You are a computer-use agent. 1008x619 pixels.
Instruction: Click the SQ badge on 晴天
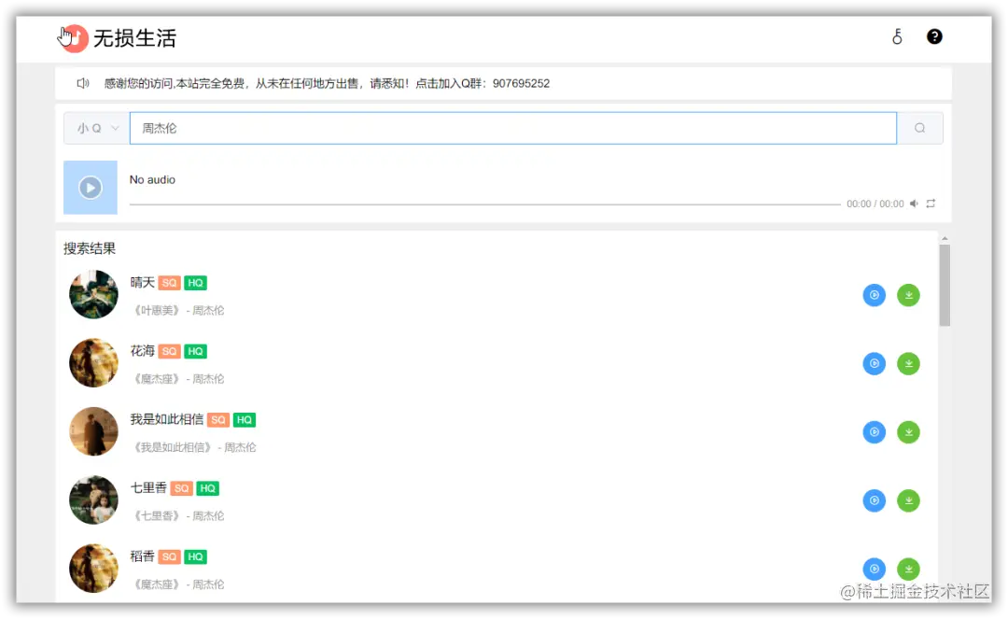(x=169, y=283)
